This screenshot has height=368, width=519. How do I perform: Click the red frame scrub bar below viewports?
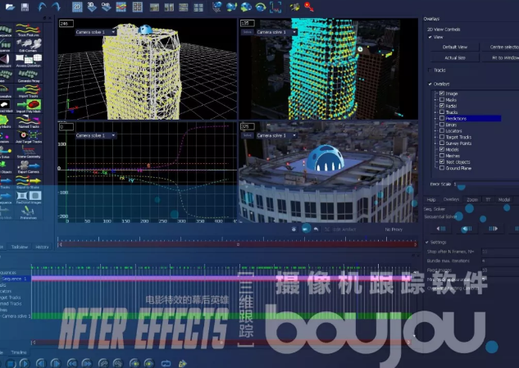point(237,244)
